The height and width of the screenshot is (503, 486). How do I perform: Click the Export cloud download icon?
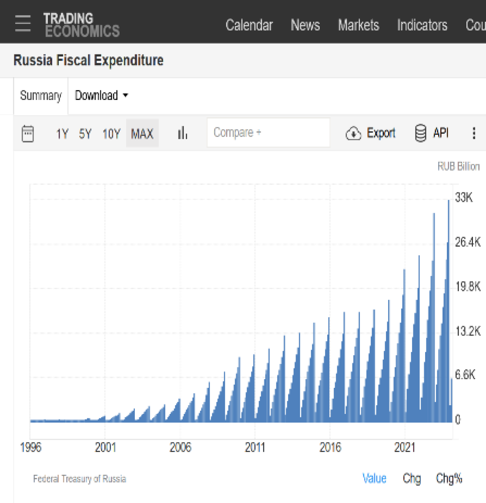[x=353, y=133]
